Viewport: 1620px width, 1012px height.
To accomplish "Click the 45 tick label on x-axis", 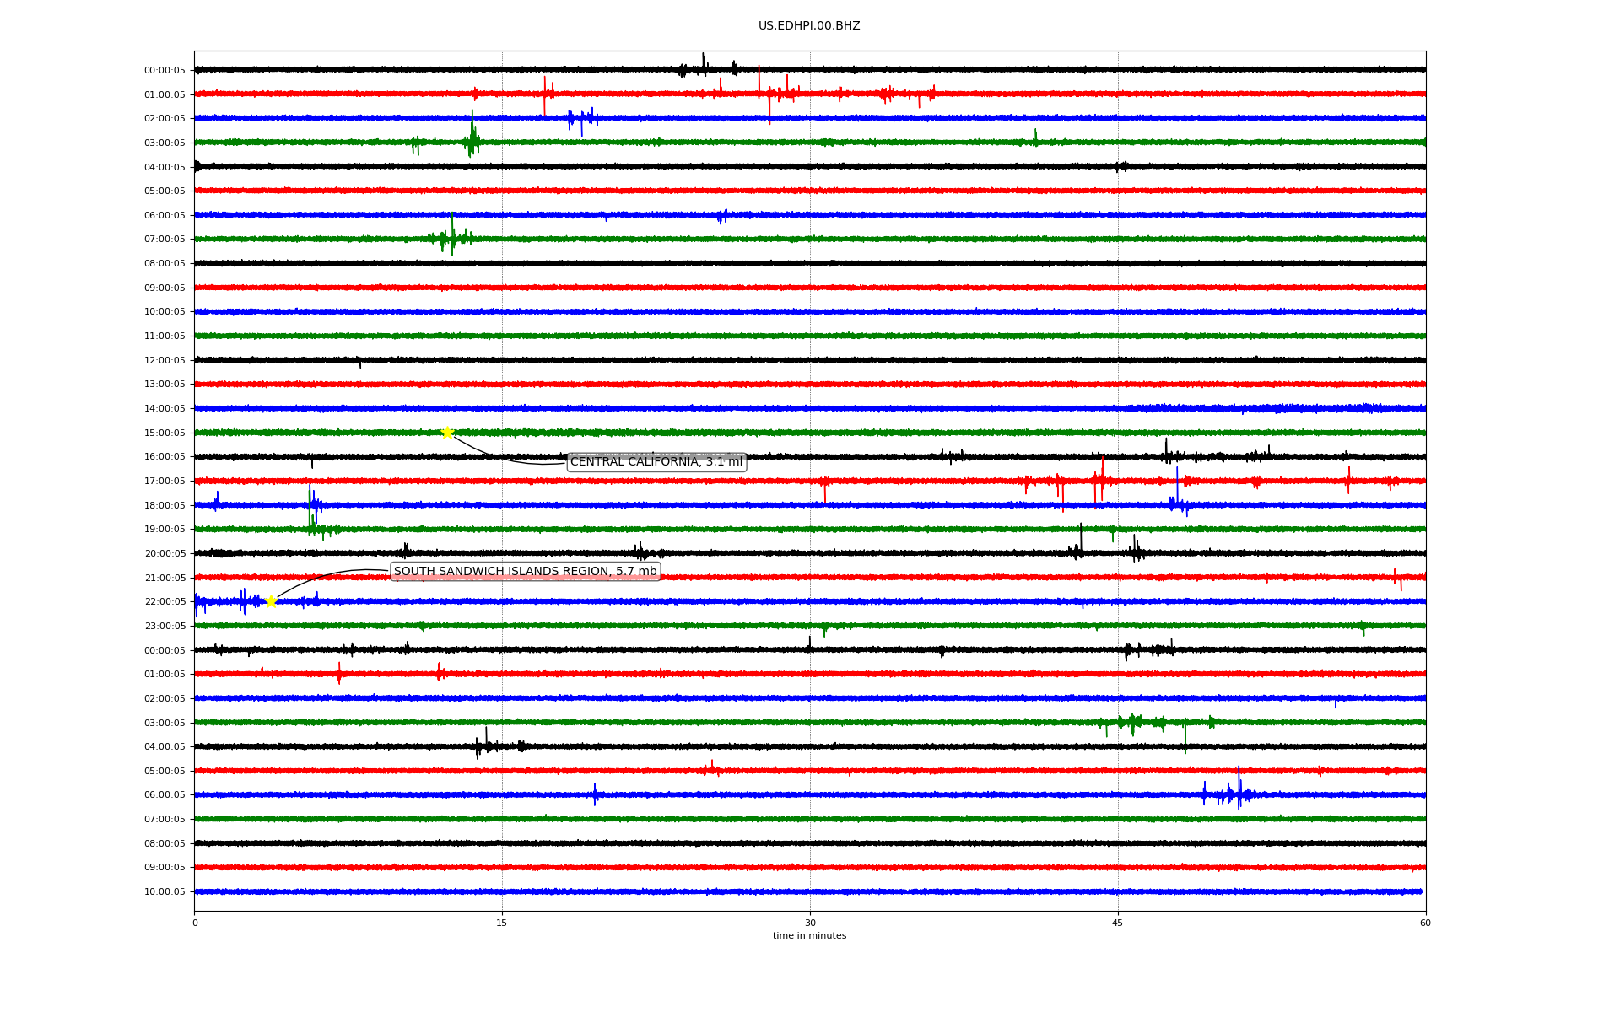I will coord(1118,923).
